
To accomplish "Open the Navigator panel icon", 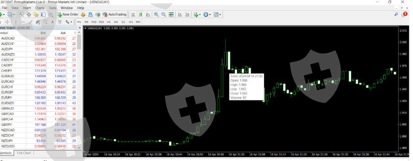I will pos(36,14).
